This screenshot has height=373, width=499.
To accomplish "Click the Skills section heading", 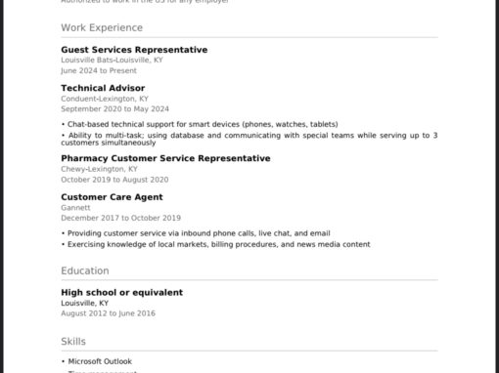I will pyautogui.click(x=73, y=342).
